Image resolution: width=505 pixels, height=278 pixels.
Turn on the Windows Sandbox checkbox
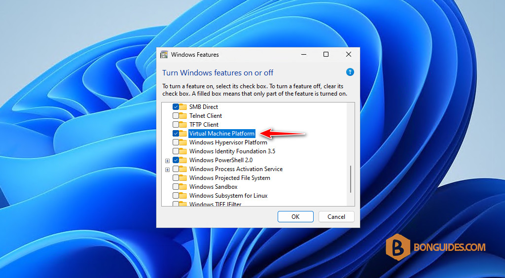pos(176,187)
